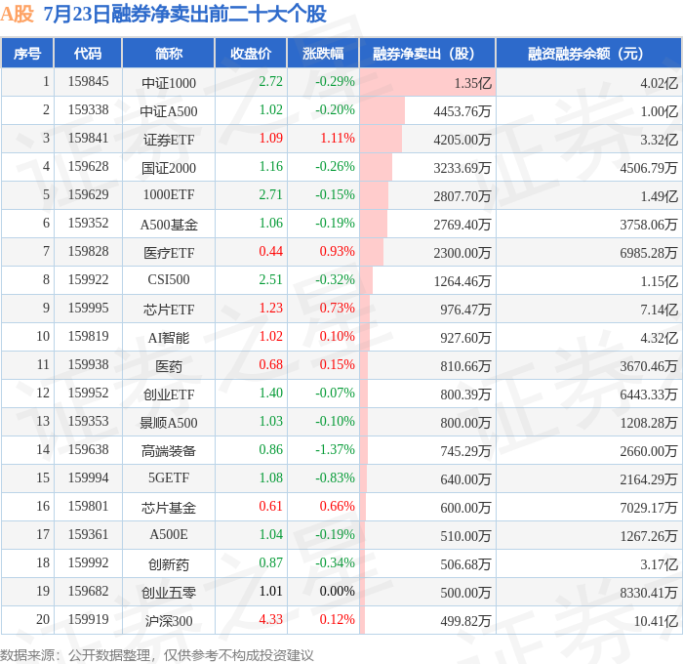Click the 数据来源 disclaimer footer text
683x664 pixels.
point(157,655)
